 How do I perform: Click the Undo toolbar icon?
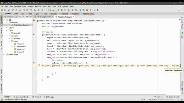(13, 10)
